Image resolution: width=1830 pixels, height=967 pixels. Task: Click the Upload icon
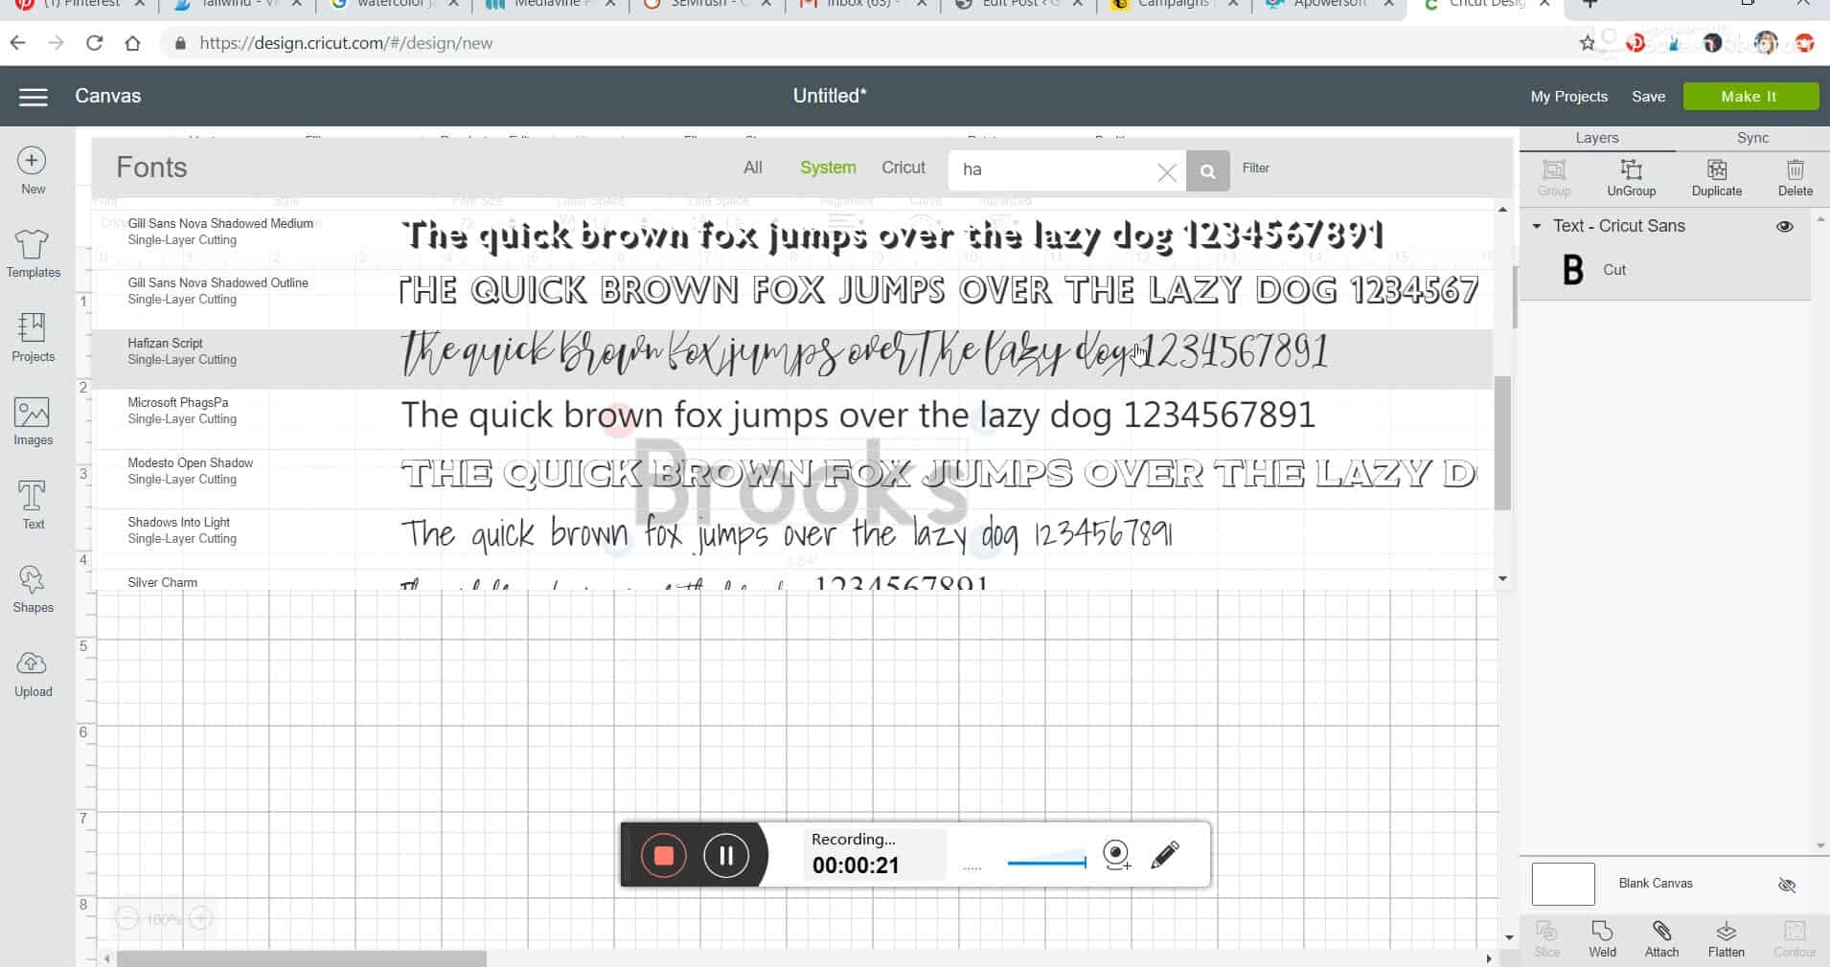[33, 673]
